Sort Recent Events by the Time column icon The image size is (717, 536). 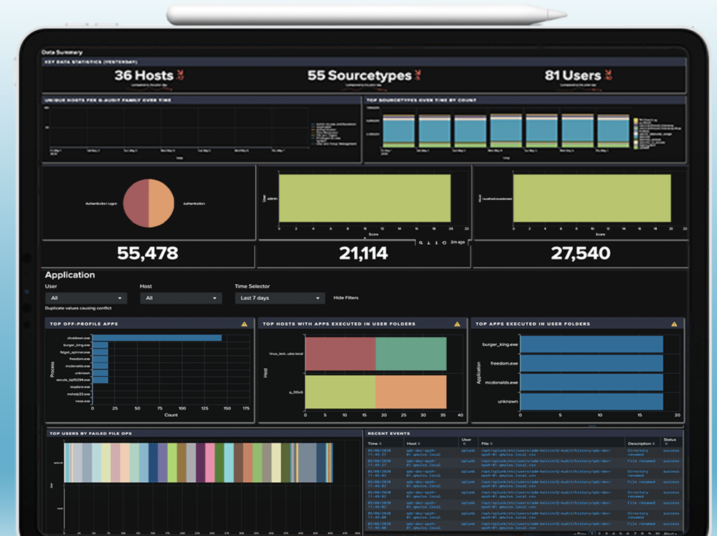[x=381, y=443]
